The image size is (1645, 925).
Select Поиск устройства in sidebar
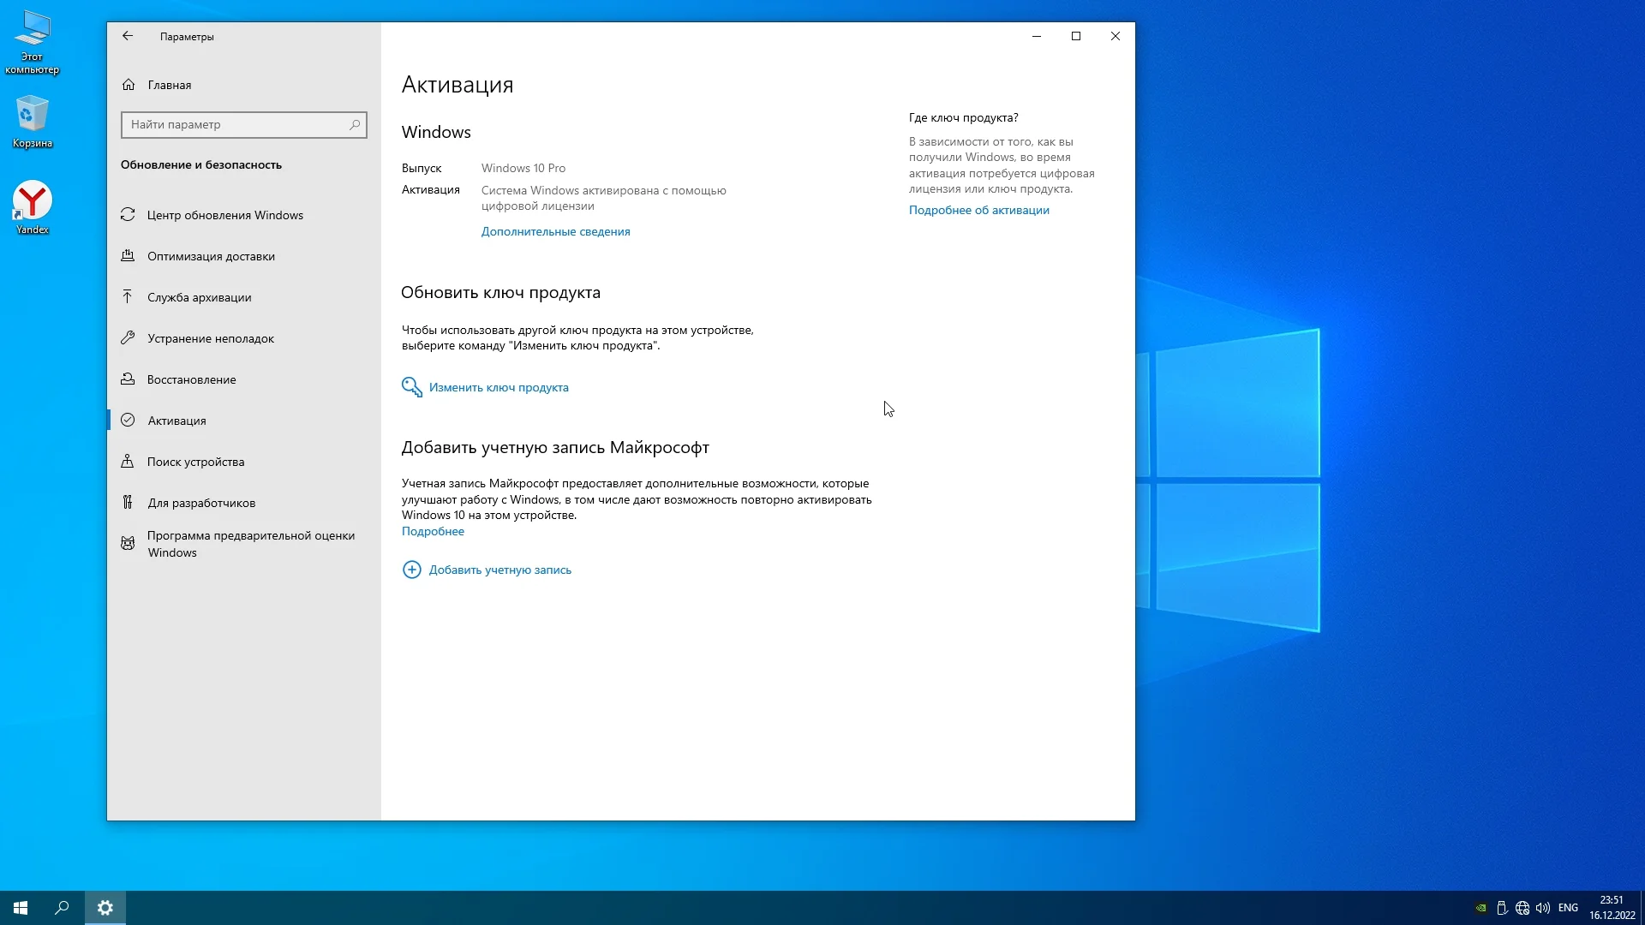pyautogui.click(x=195, y=462)
